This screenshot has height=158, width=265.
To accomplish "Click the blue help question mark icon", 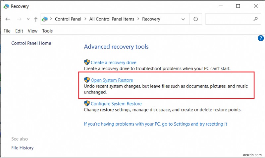I will [x=260, y=38].
